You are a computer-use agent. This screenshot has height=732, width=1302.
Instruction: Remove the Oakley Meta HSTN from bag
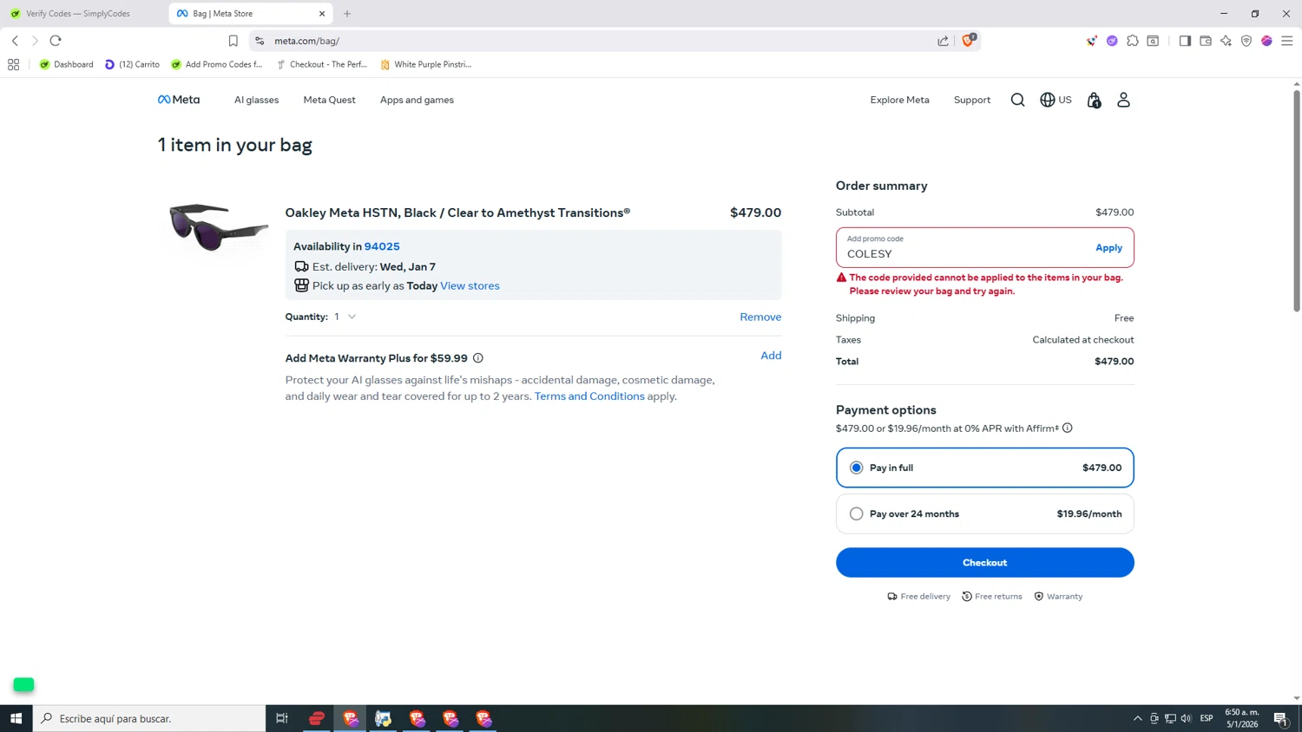coord(760,317)
